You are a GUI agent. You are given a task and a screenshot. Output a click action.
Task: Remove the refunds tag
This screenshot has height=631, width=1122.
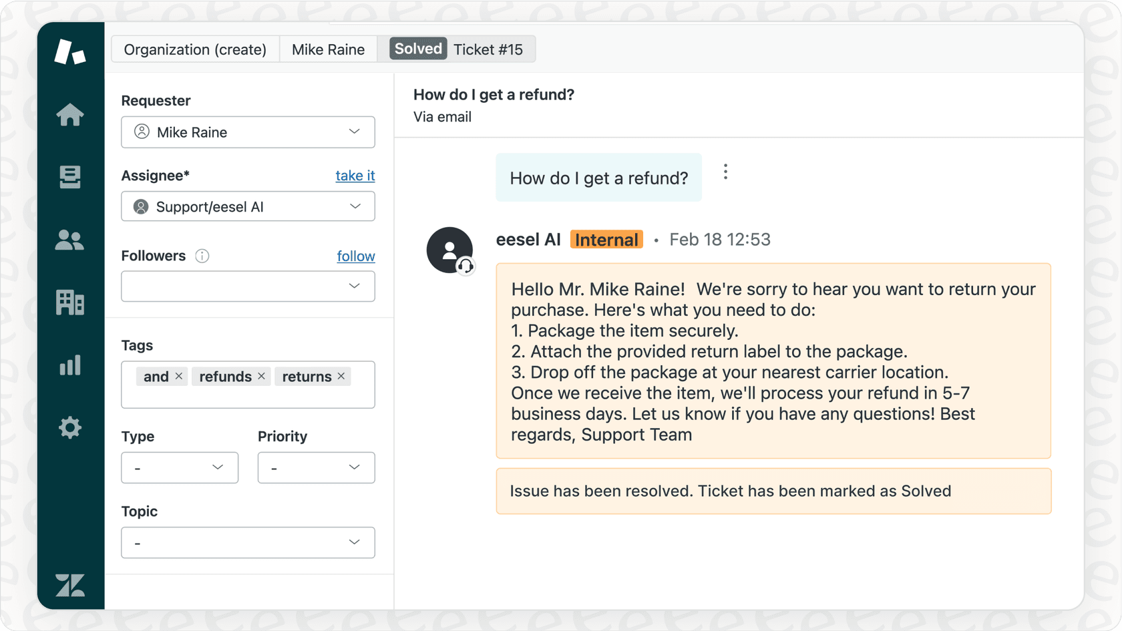[x=261, y=376]
